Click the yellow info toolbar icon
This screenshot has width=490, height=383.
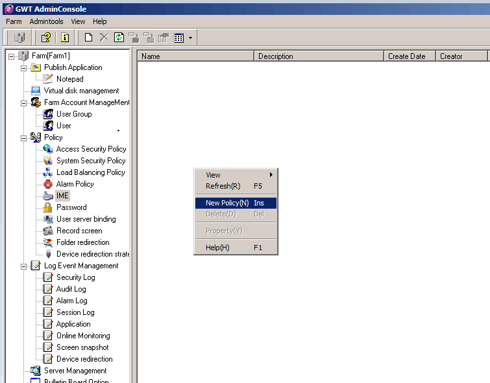[65, 38]
